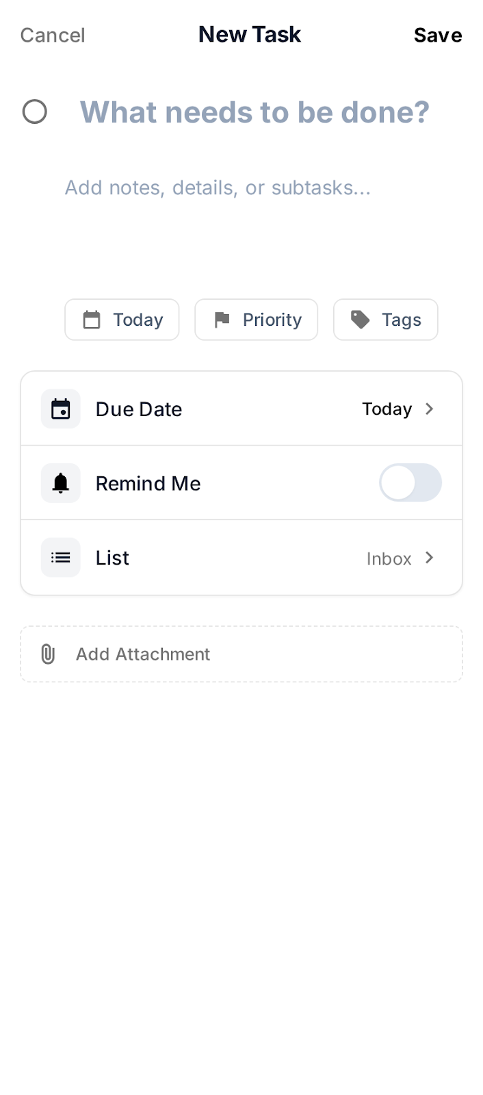Click the Remind Me bell icon
Image resolution: width=483 pixels, height=1095 pixels.
point(61,483)
